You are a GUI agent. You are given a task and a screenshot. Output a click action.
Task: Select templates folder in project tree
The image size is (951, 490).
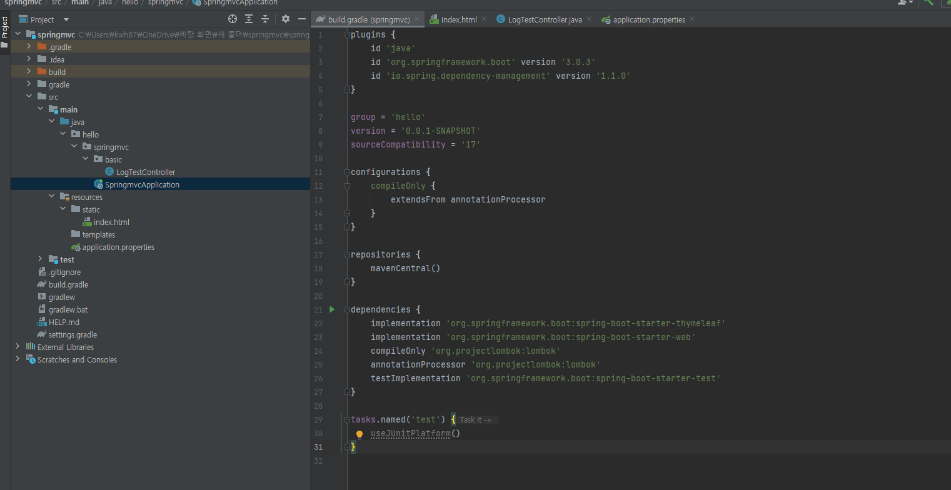pyautogui.click(x=99, y=234)
